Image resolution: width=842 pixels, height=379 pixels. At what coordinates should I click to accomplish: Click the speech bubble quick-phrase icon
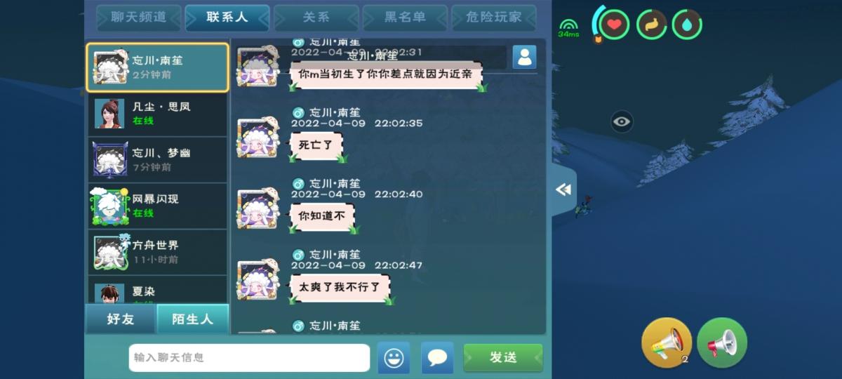437,358
